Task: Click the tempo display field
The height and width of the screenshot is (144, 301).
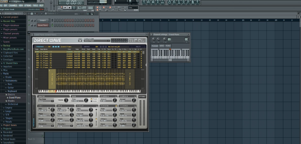Action: tap(82, 8)
